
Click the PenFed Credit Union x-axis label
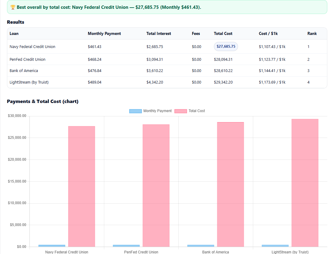(x=141, y=252)
